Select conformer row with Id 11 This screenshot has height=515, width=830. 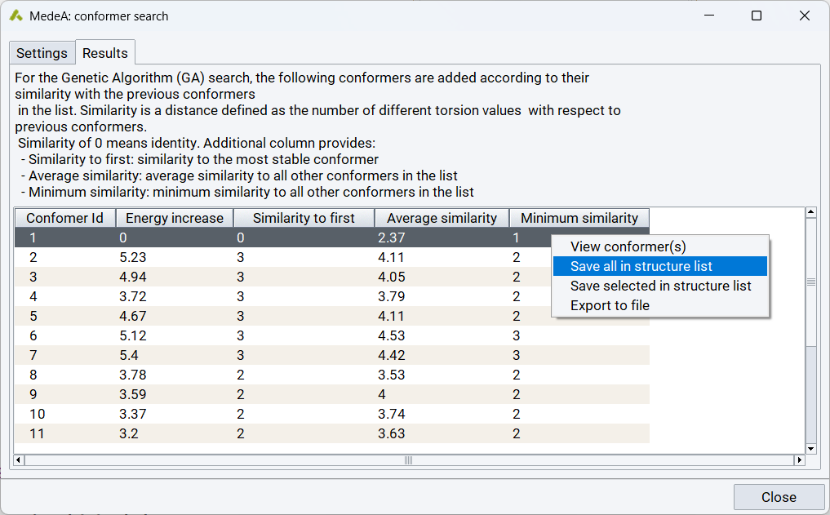point(332,433)
